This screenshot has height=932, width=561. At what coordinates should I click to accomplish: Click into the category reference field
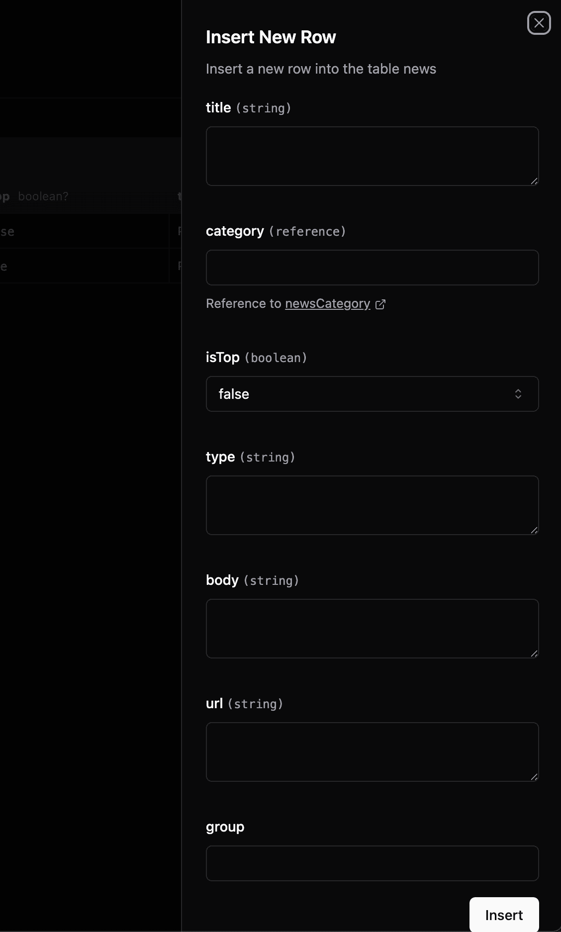tap(372, 268)
